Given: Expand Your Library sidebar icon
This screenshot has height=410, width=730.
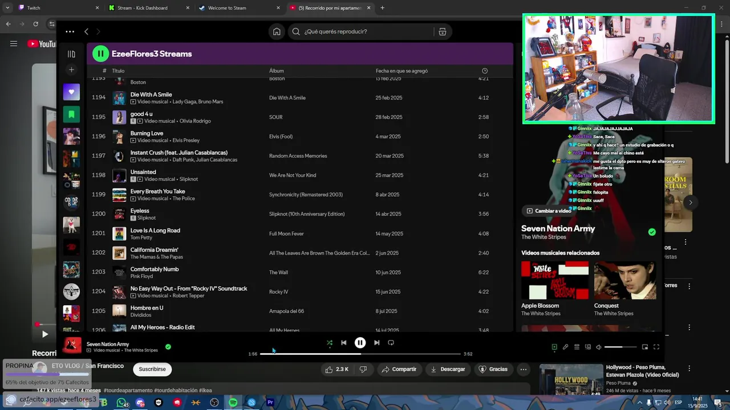Looking at the screenshot, I should pyautogui.click(x=71, y=54).
